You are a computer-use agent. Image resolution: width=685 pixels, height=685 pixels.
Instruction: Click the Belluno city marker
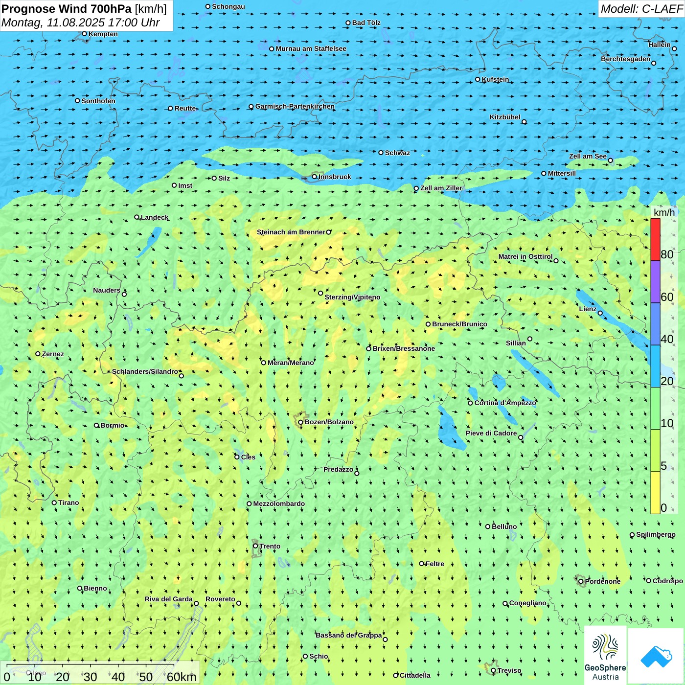tap(487, 526)
